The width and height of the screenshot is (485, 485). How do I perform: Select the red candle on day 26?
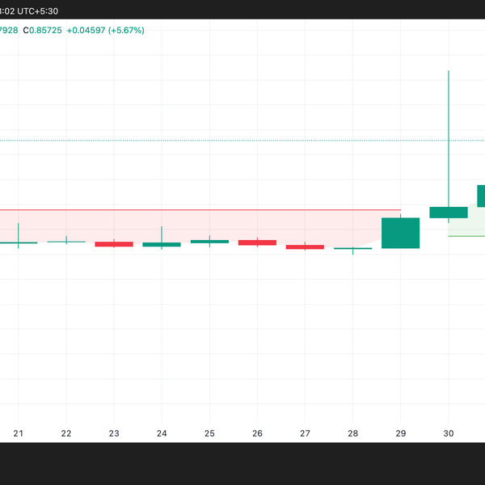click(x=257, y=242)
